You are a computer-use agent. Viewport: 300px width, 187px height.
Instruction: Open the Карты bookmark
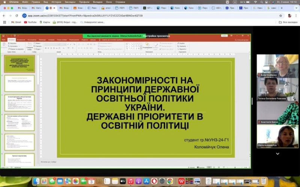[46, 22]
